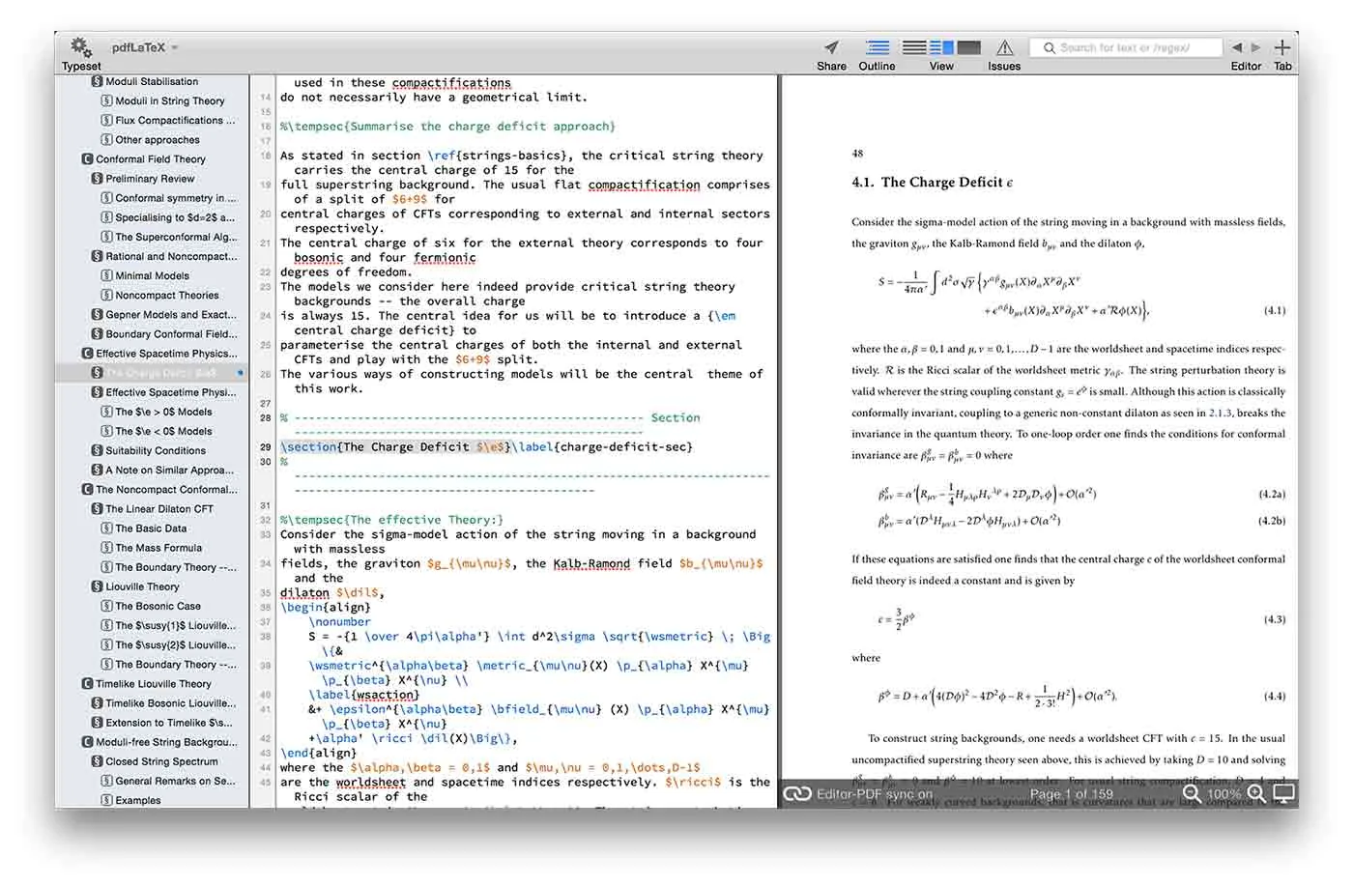
Task: Click the 100% zoom level text
Action: (x=1223, y=794)
